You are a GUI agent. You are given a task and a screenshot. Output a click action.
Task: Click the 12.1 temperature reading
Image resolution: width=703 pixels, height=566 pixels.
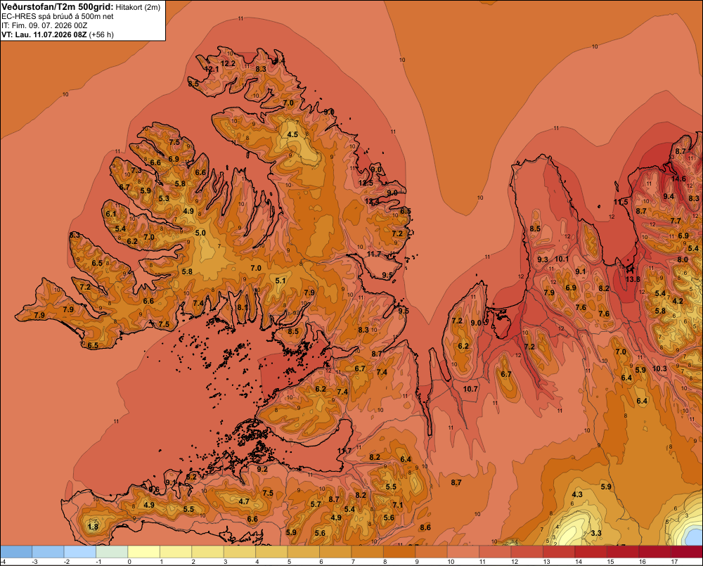212,69
